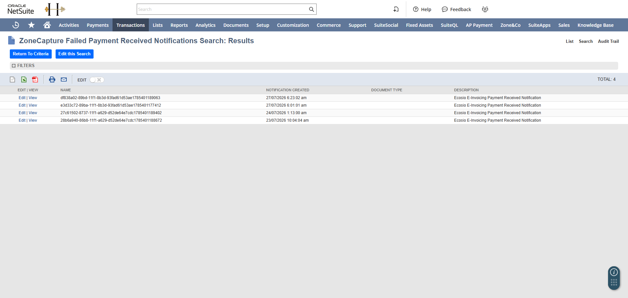Open the Recent Records clock icon
The width and height of the screenshot is (628, 298).
[16, 25]
